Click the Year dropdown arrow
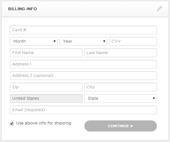 tap(104, 41)
